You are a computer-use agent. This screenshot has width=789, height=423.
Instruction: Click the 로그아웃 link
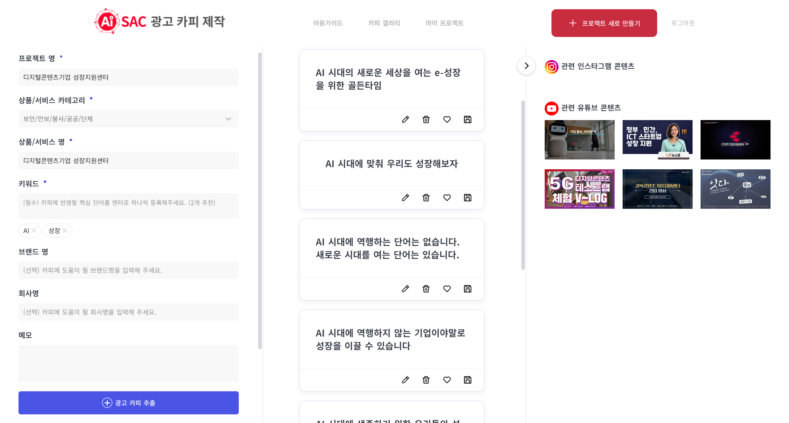[683, 23]
